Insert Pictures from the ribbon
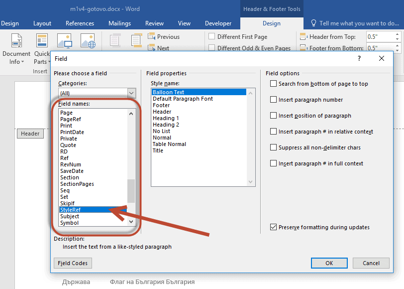Screen dimensions: 404x289 tap(64, 40)
